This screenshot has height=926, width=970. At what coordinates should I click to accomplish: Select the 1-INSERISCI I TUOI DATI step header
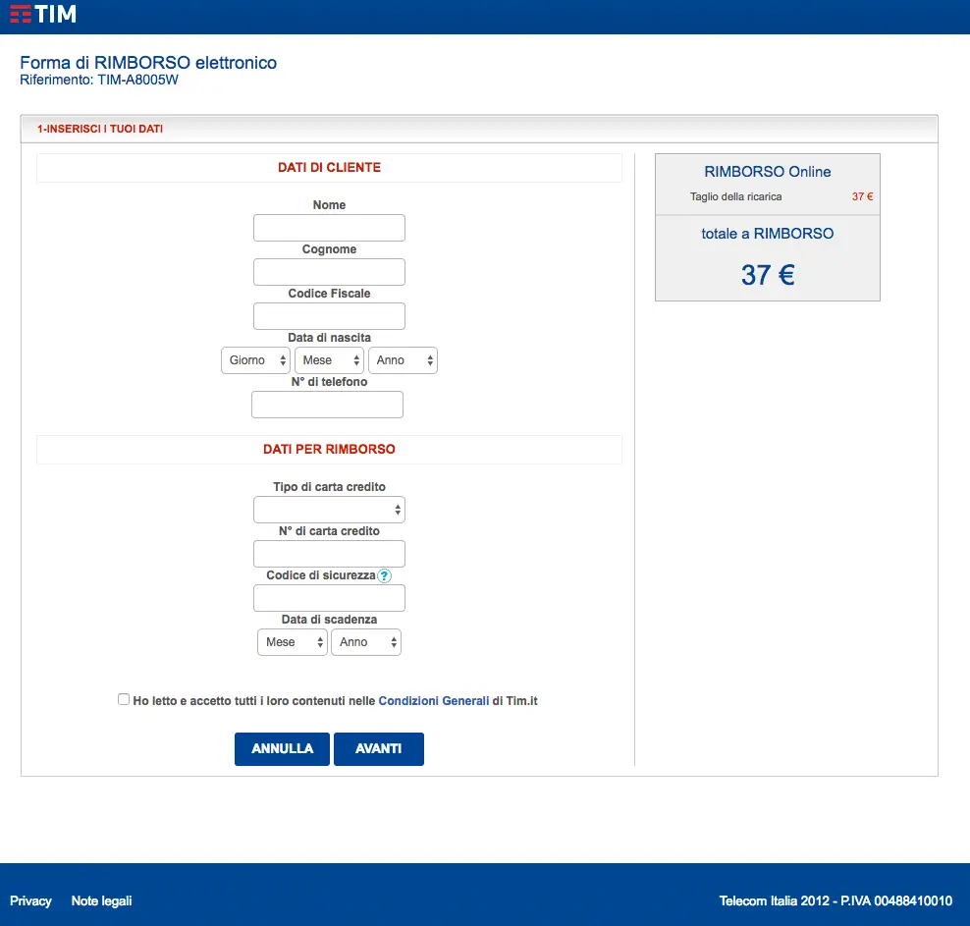[x=100, y=129]
